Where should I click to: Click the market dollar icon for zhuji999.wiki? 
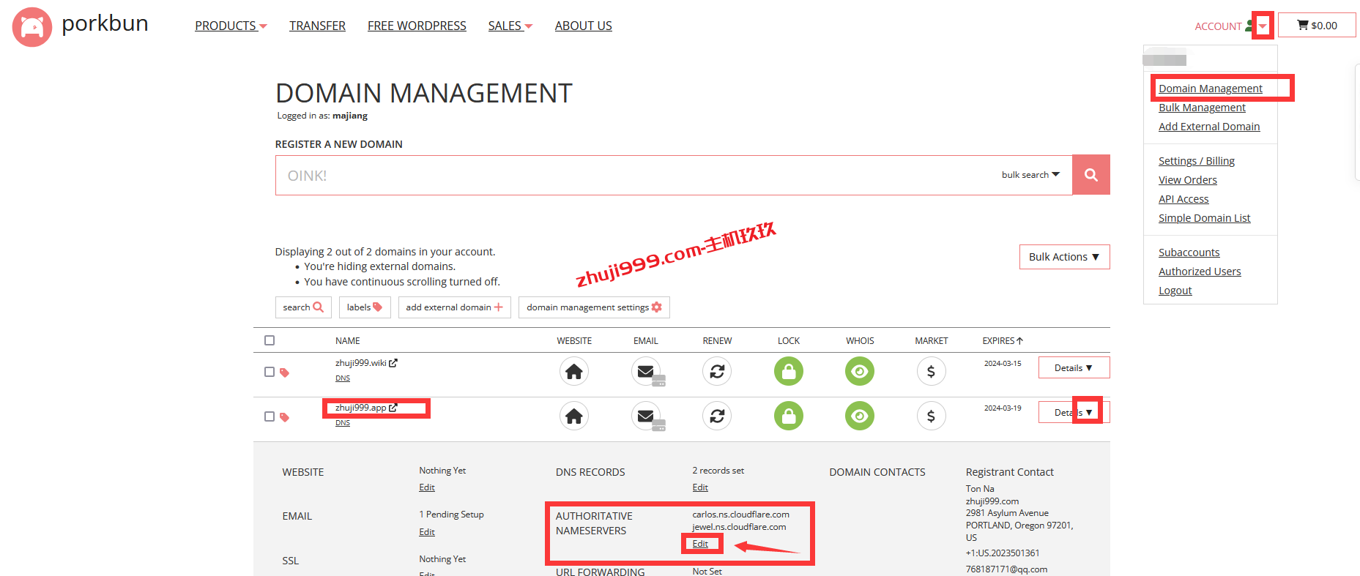click(931, 372)
